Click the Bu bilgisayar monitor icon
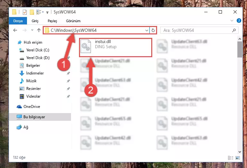The image size is (247, 168). click(19, 117)
